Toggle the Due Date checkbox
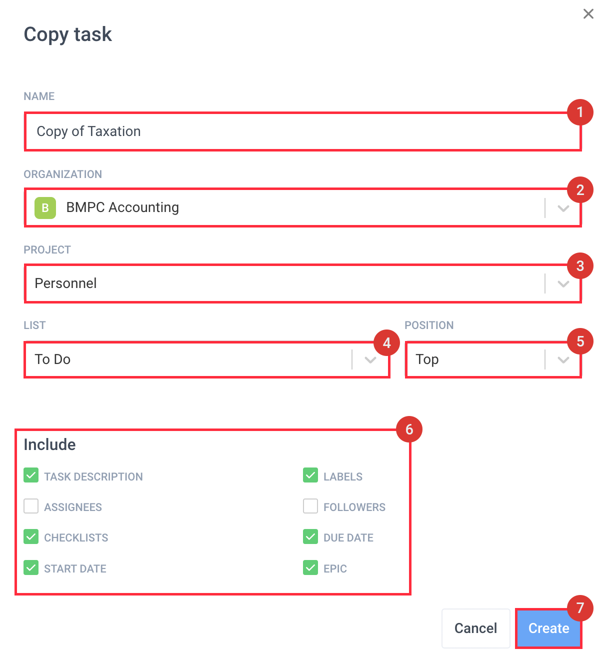This screenshot has width=606, height=667. click(310, 537)
